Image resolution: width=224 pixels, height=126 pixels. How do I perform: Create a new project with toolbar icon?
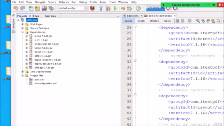37,8
